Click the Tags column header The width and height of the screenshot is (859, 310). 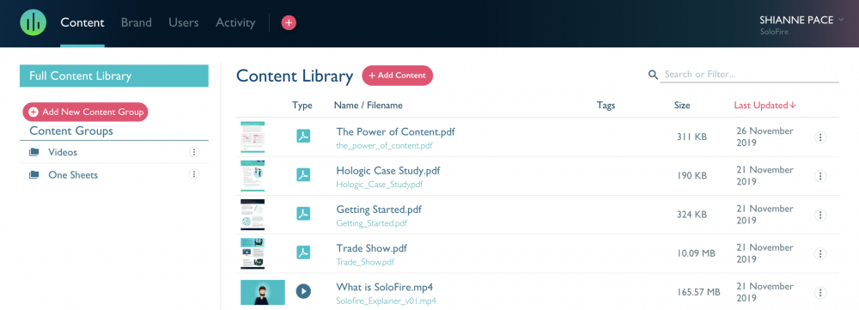pyautogui.click(x=606, y=105)
